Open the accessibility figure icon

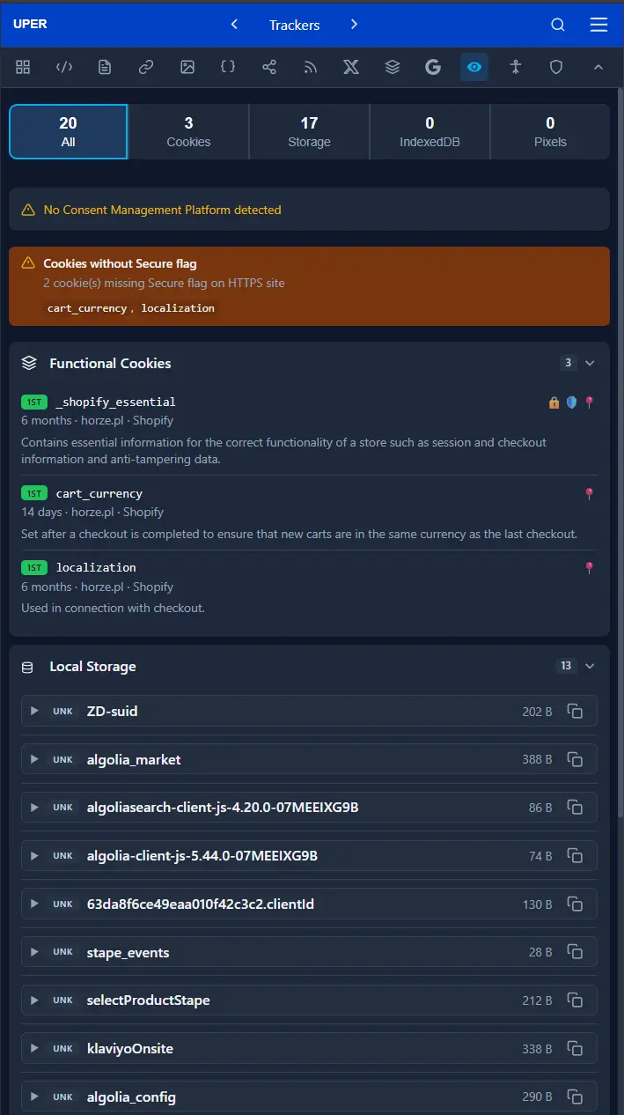pyautogui.click(x=515, y=67)
